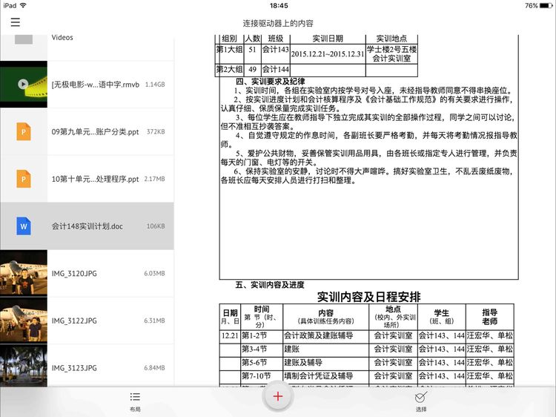Tap the red plus add button

coord(278,396)
